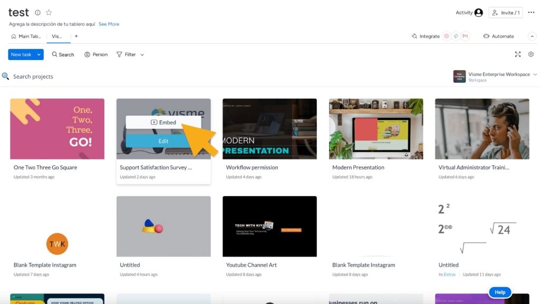Open board view settings gear
The height and width of the screenshot is (304, 540).
click(531, 54)
